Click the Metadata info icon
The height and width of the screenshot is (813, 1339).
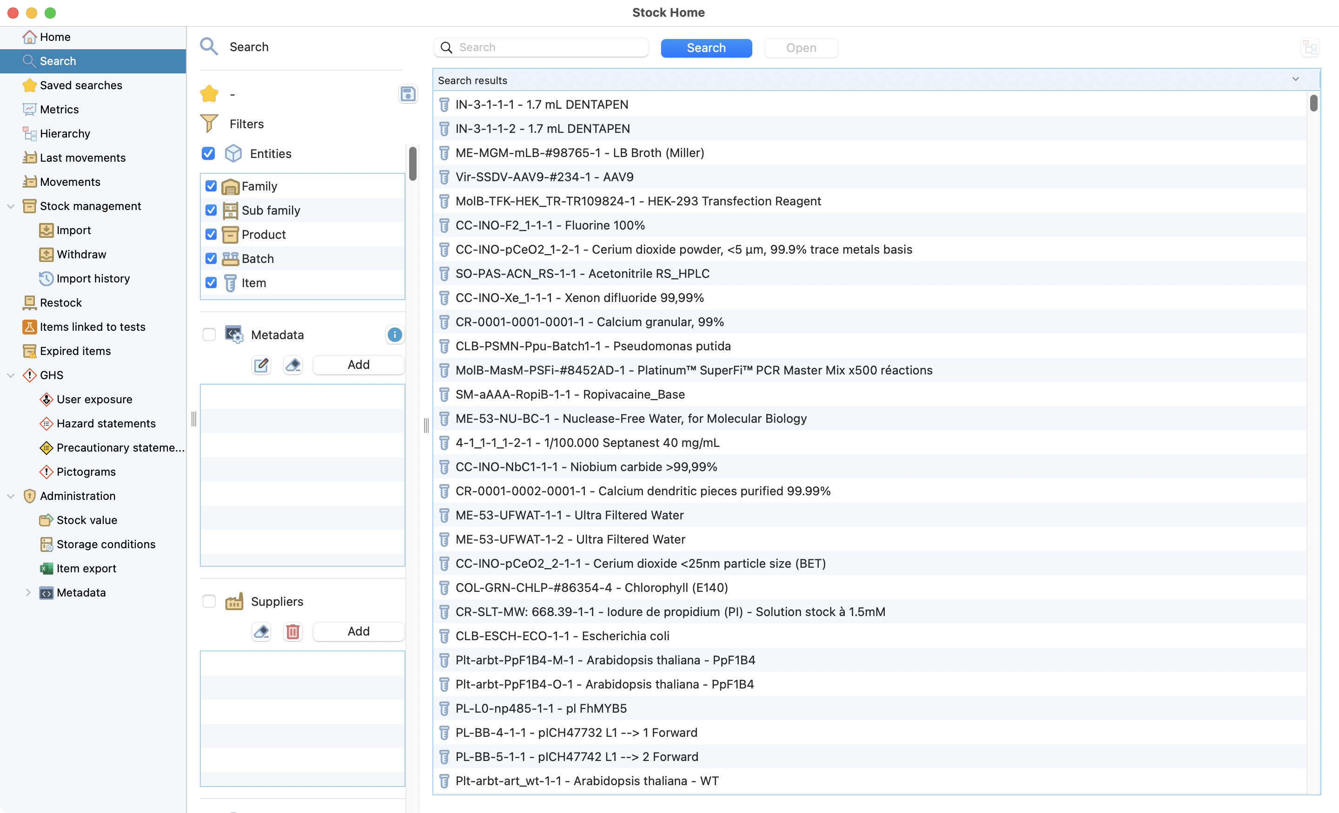click(x=395, y=334)
